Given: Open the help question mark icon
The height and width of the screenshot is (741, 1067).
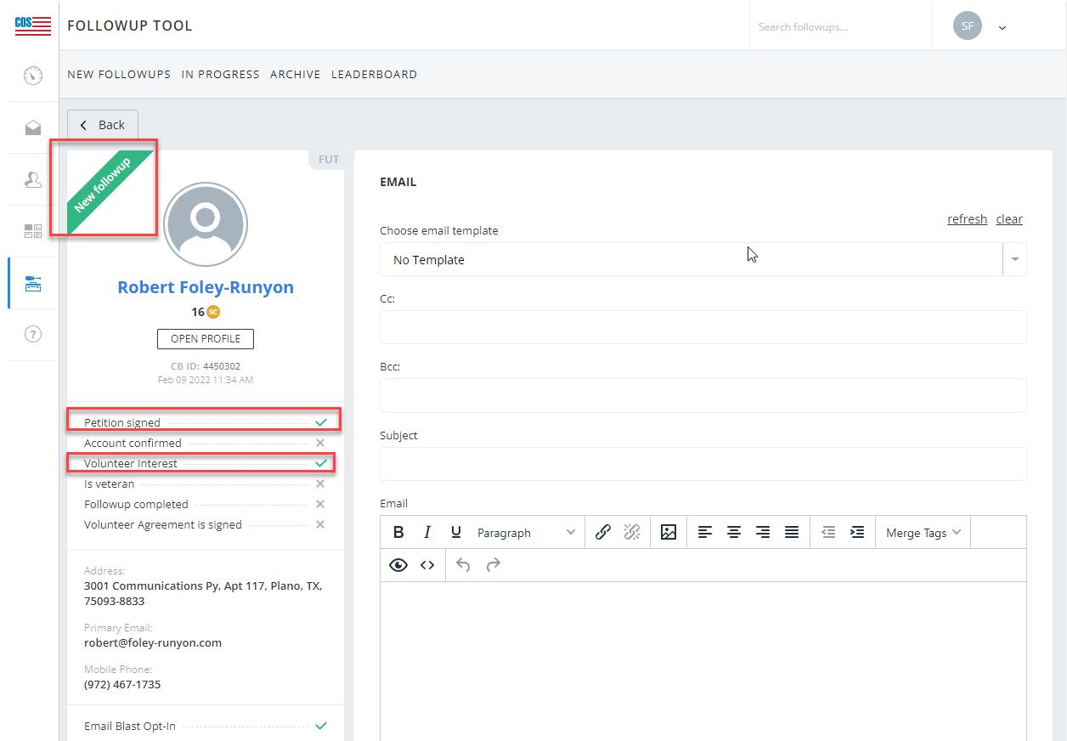Looking at the screenshot, I should click(x=33, y=334).
